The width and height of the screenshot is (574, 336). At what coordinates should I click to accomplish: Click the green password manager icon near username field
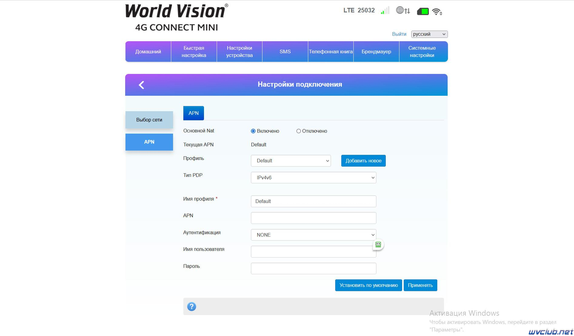[378, 245]
